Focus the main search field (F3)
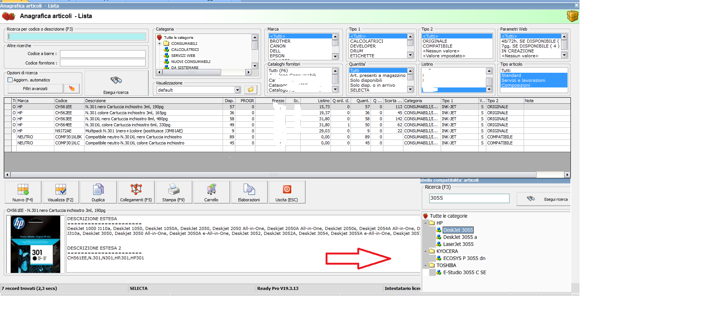This screenshot has width=701, height=331. 77,37
